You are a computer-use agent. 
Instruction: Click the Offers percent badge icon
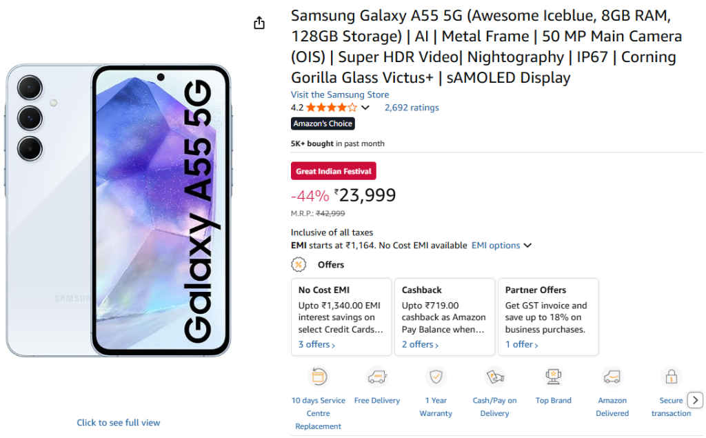pos(299,264)
